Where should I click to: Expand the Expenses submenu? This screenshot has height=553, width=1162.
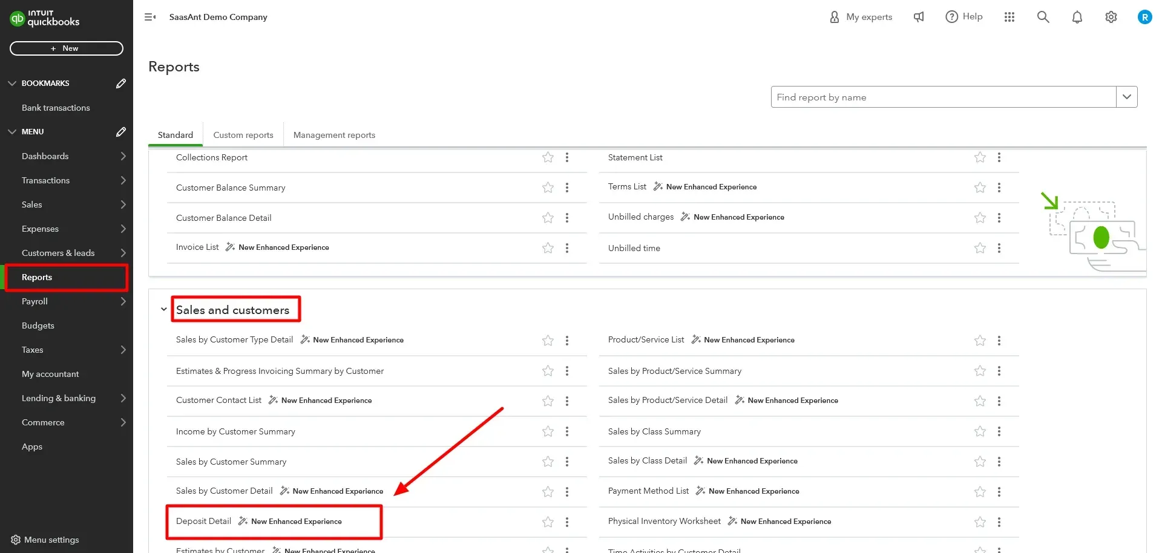tap(123, 229)
